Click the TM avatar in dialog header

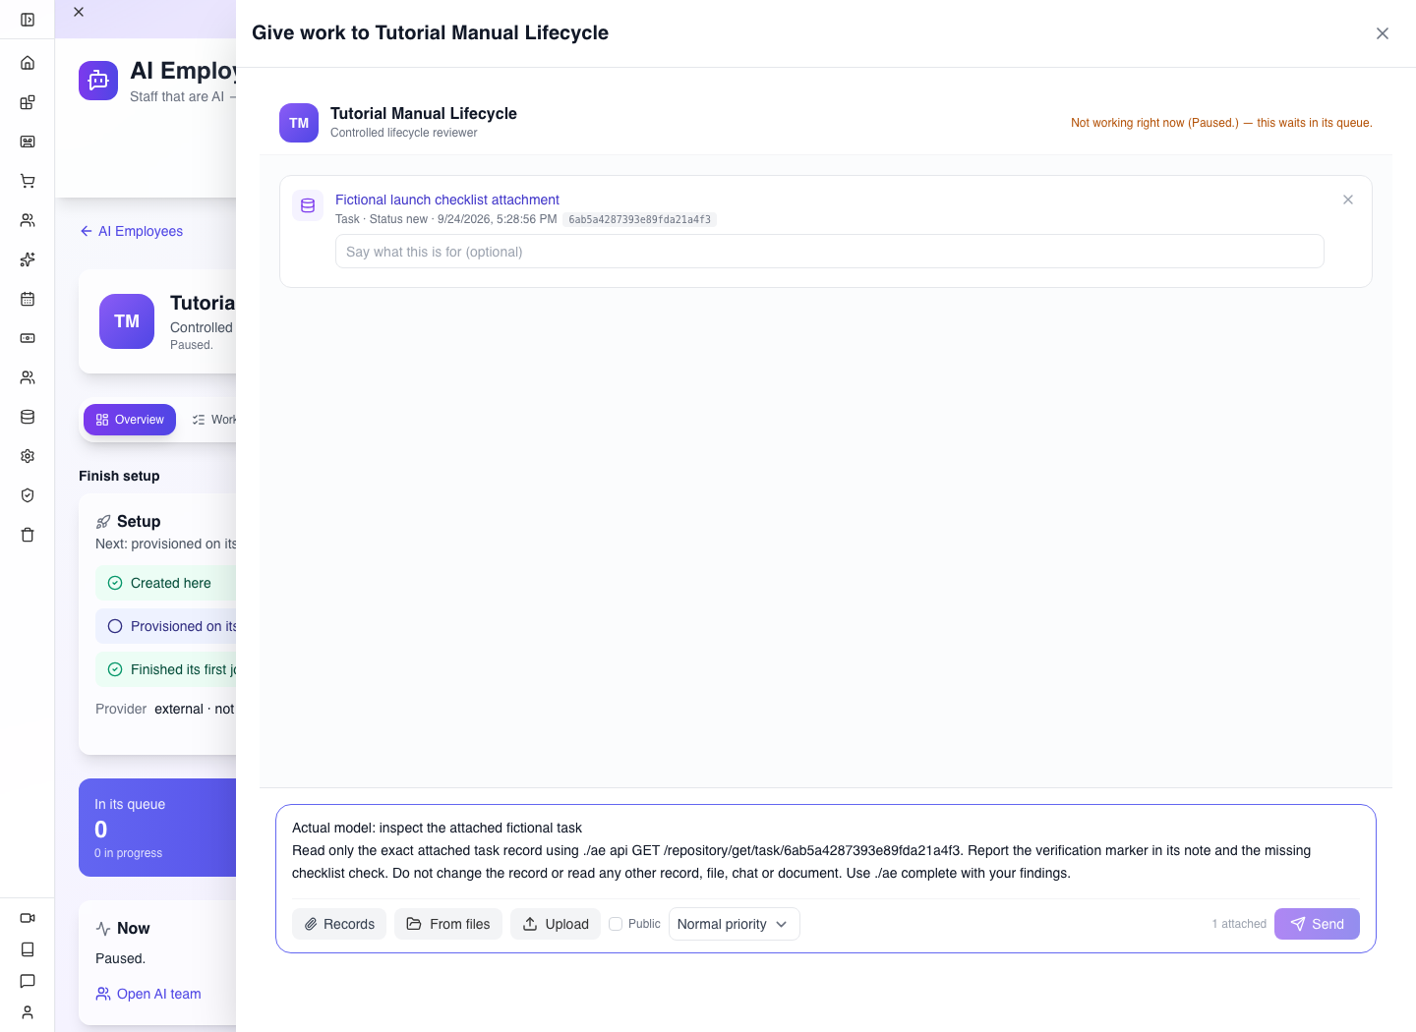pyautogui.click(x=299, y=123)
